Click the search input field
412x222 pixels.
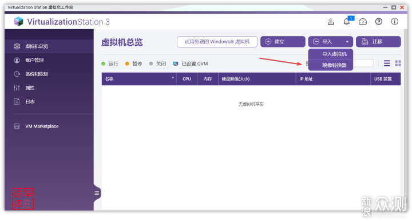(363, 64)
